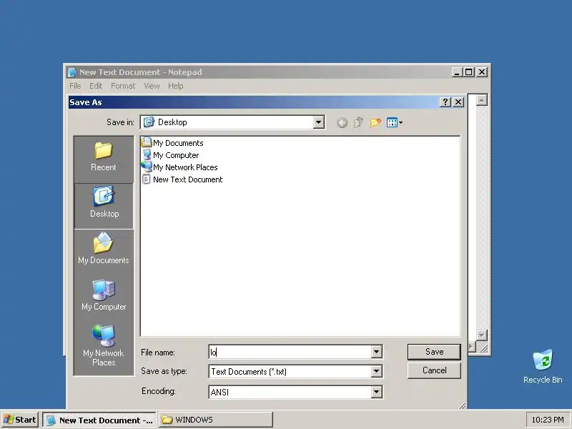Switch to WINDOWS folder taskbar button
Image resolution: width=572 pixels, height=429 pixels.
tap(216, 420)
